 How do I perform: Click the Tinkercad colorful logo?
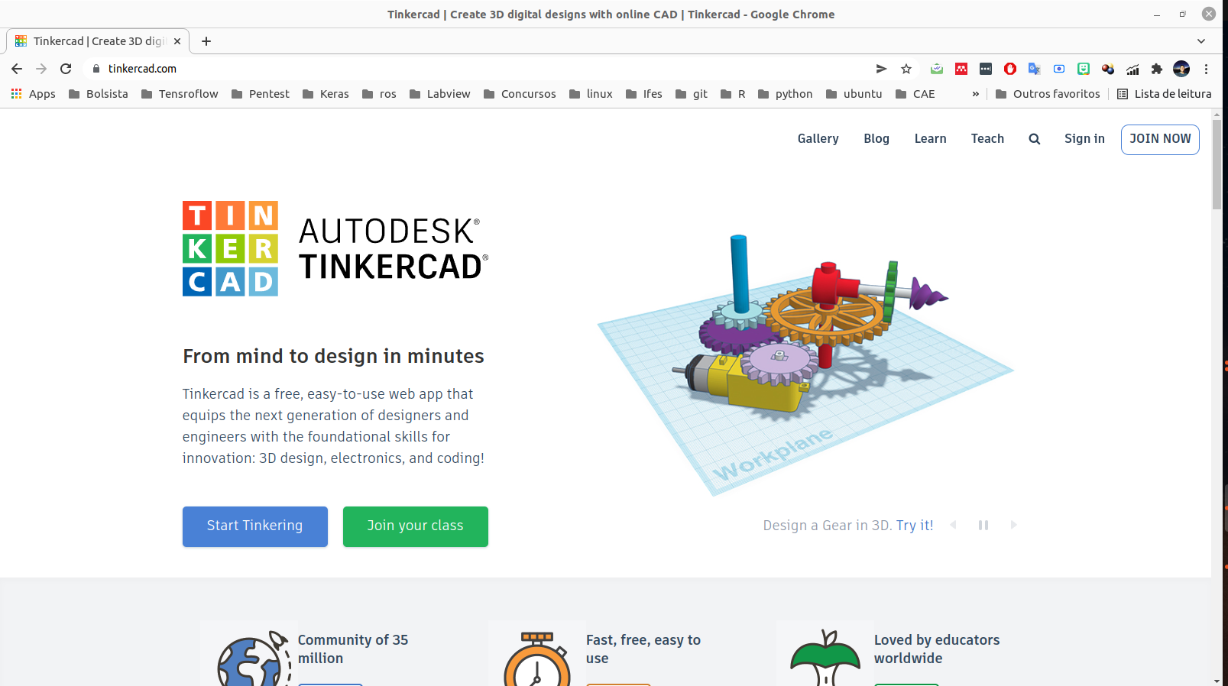(230, 248)
